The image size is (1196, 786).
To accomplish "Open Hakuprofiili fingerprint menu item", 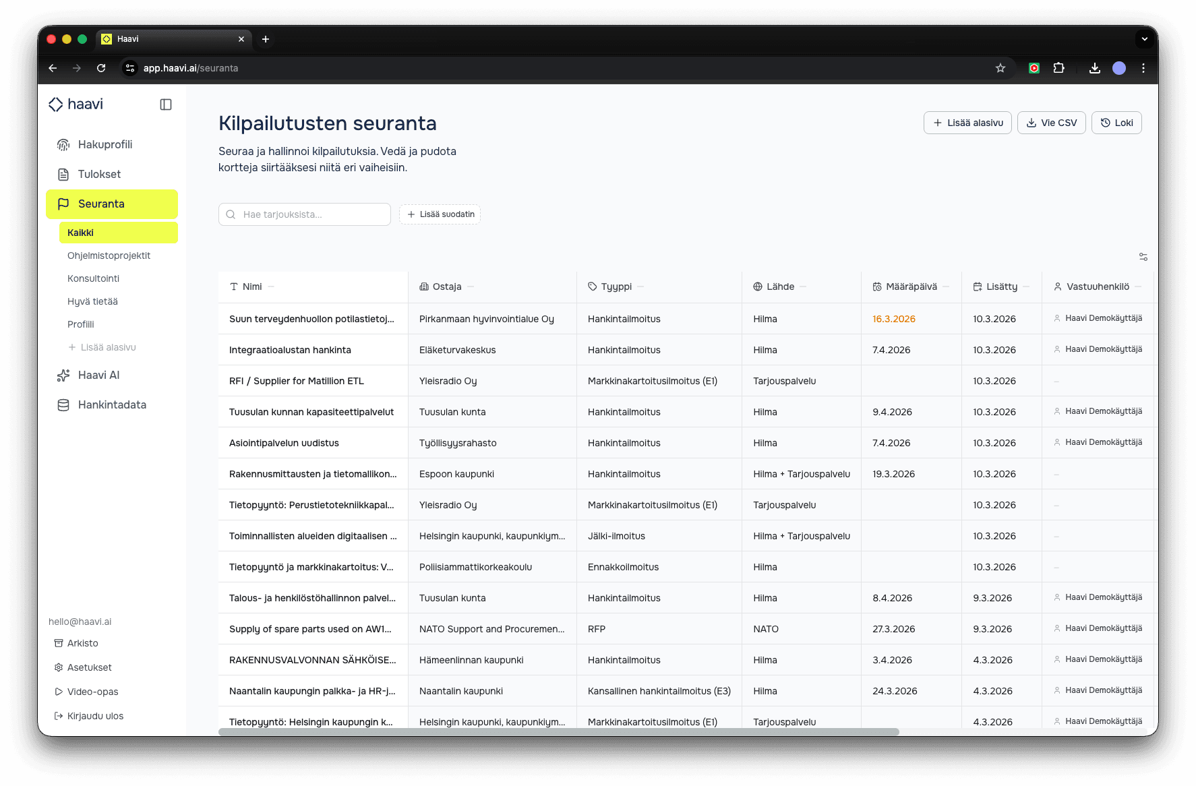I will click(105, 145).
